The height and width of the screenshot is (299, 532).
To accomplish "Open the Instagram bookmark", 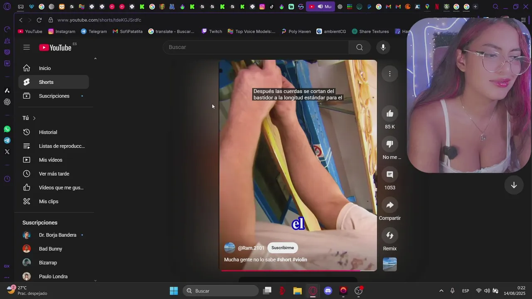I will tap(62, 32).
